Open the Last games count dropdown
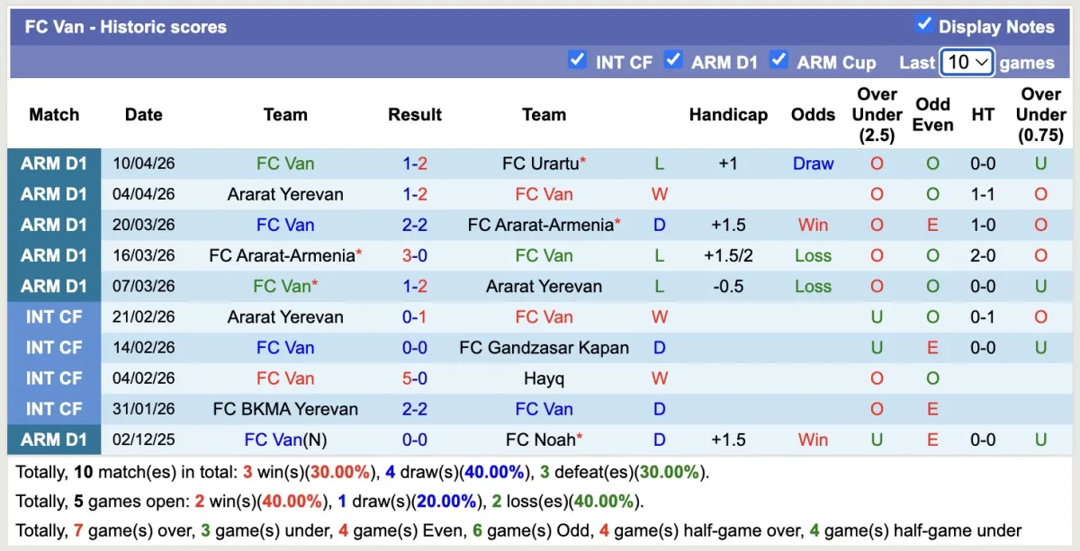1080x551 pixels. pyautogui.click(x=967, y=62)
